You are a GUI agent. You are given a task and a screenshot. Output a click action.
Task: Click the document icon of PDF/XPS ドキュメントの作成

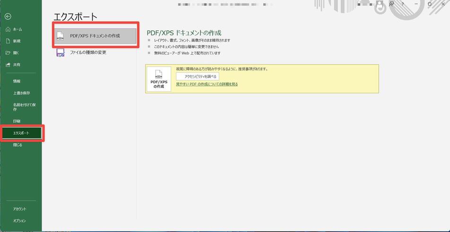click(61, 36)
